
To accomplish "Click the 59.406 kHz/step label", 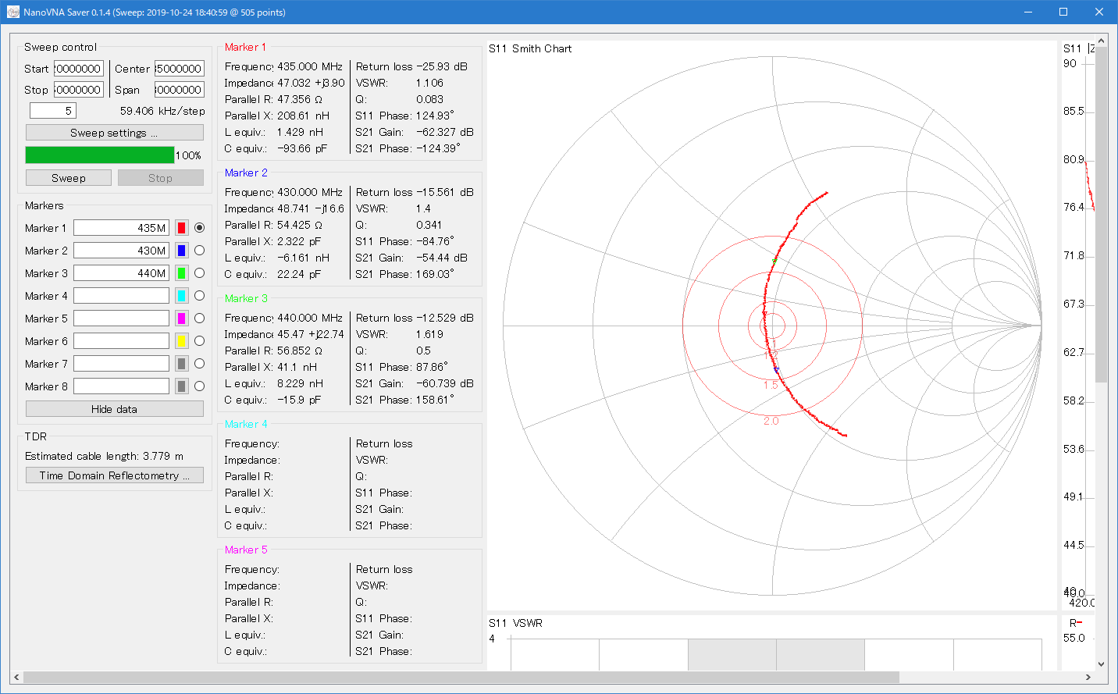I will (x=162, y=111).
